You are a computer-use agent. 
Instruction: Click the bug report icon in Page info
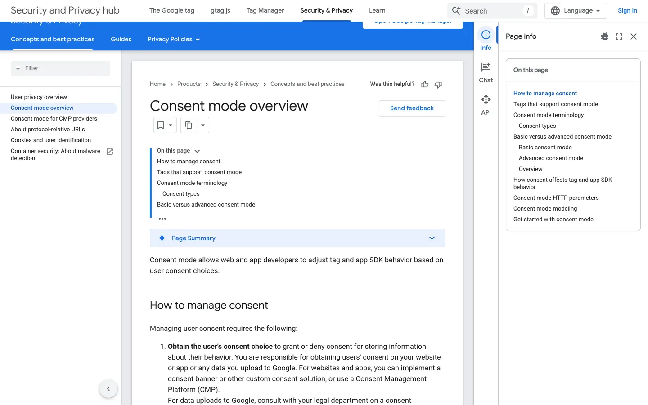coord(604,36)
